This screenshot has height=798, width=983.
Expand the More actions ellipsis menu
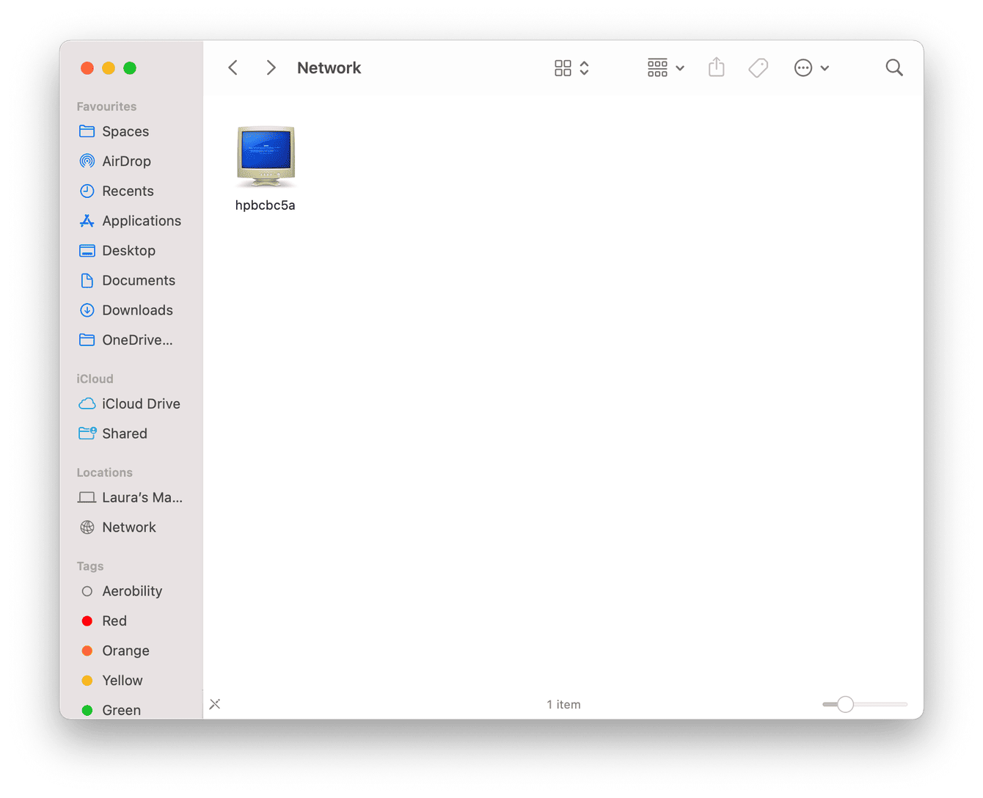pyautogui.click(x=811, y=68)
